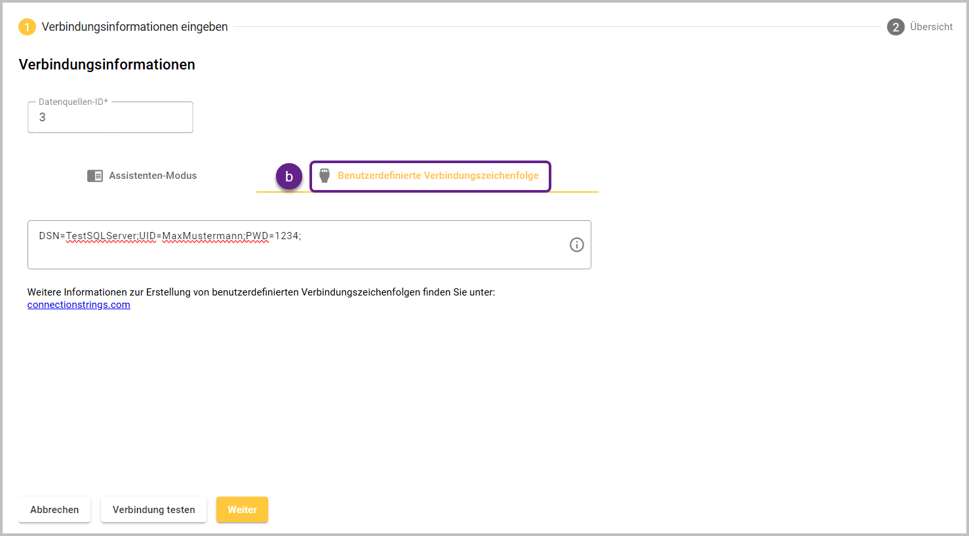
Task: Focus the Datenquellen-ID input field
Action: (x=110, y=118)
